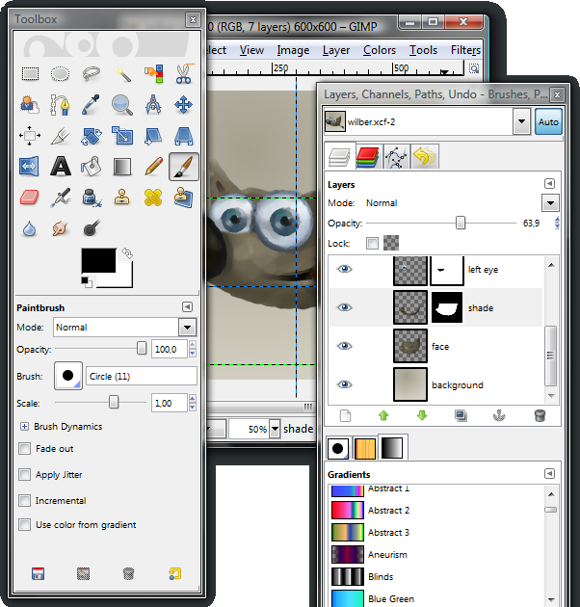
Task: Select the Eraser tool
Action: (x=30, y=198)
